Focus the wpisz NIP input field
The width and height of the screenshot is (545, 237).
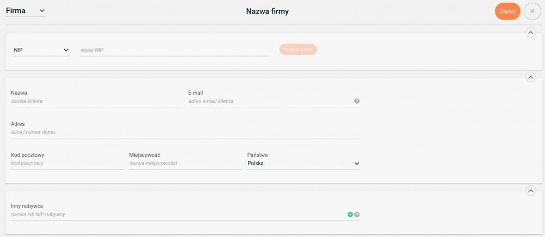(x=174, y=50)
